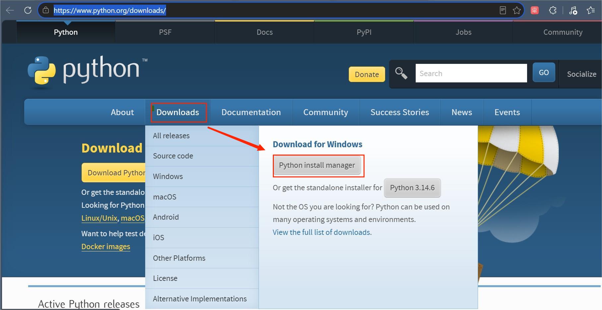Click the browser back arrow
602x310 pixels.
pos(10,10)
